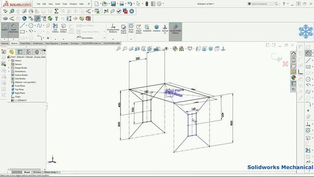314x177 pixels.
Task: Click the Rebuild traffic light icon
Action: 147,3
